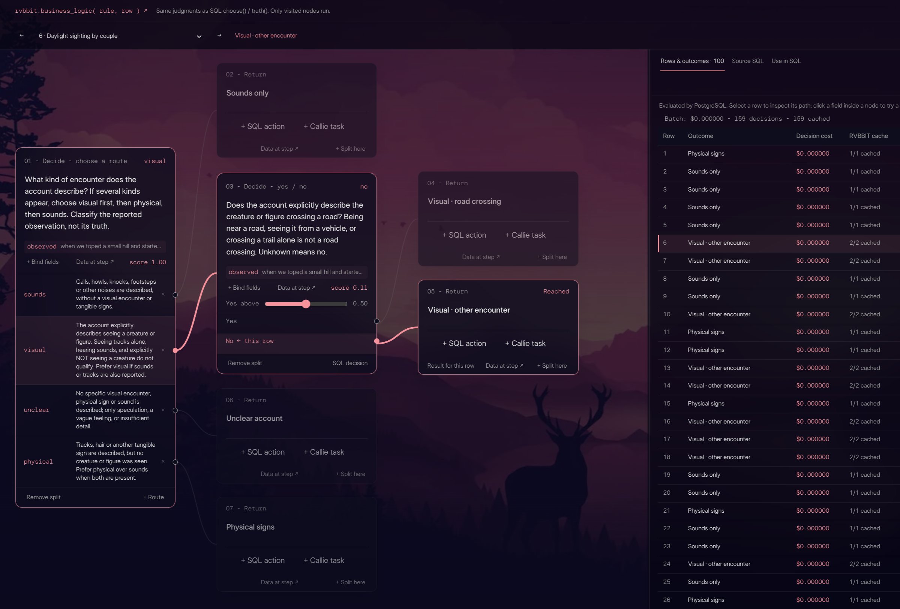The width and height of the screenshot is (900, 609).
Task: Add SQL action to Sounds only node
Action: (x=262, y=127)
